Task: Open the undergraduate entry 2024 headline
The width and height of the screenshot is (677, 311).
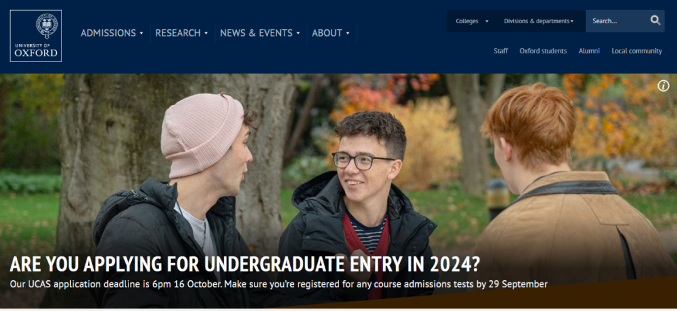Action: pos(245,265)
